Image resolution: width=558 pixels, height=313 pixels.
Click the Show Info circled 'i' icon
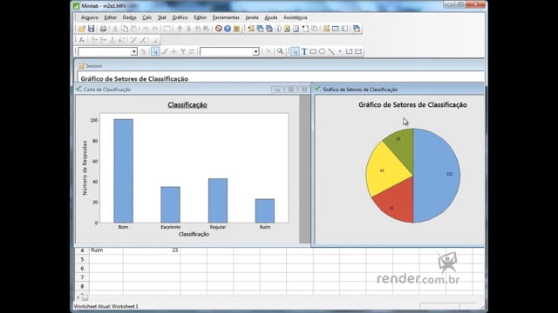pyautogui.click(x=278, y=29)
